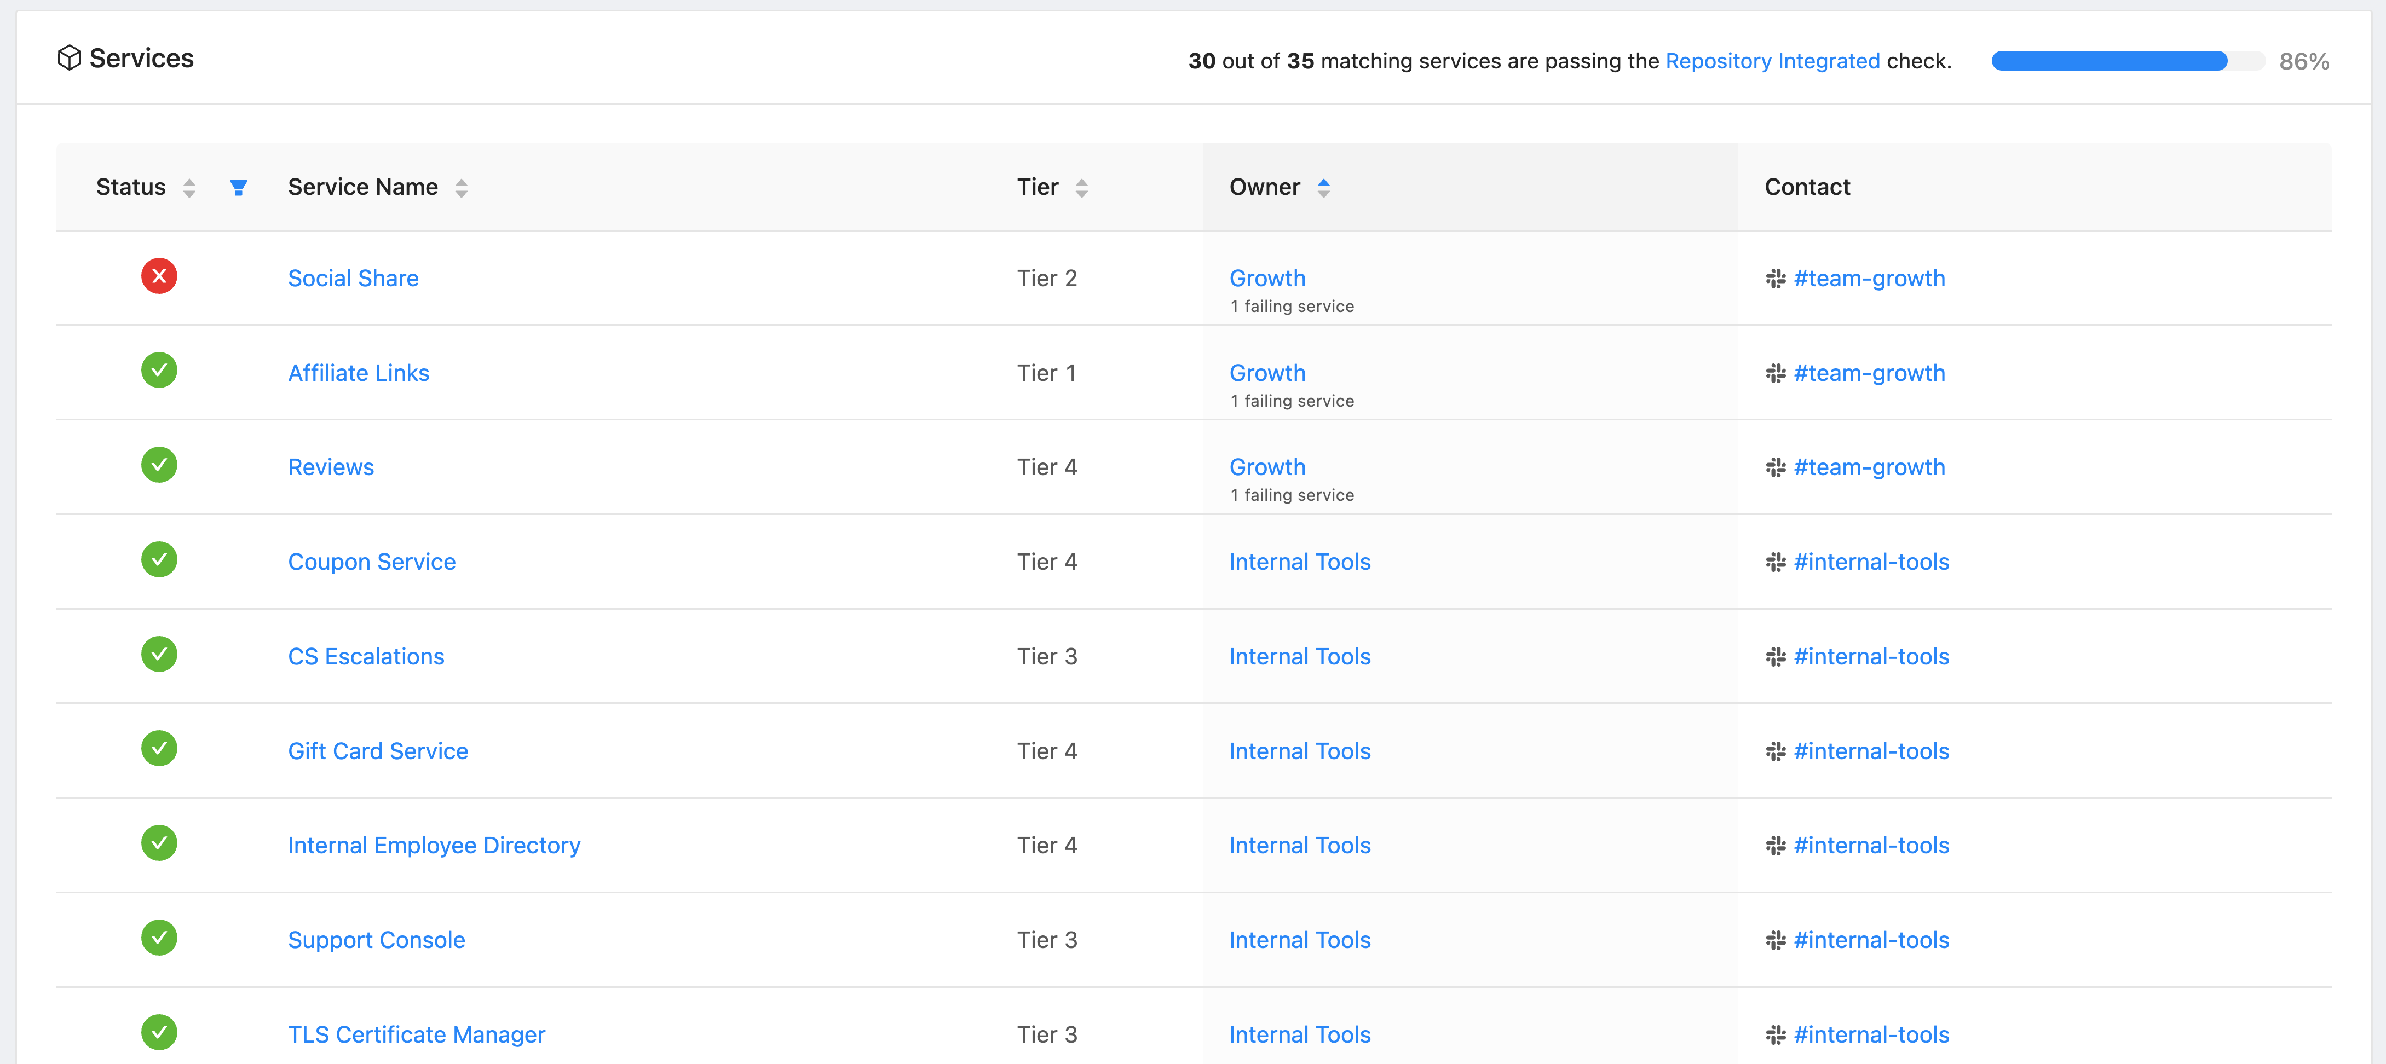The image size is (2386, 1064).
Task: Open the Coupon Service page
Action: tap(371, 562)
